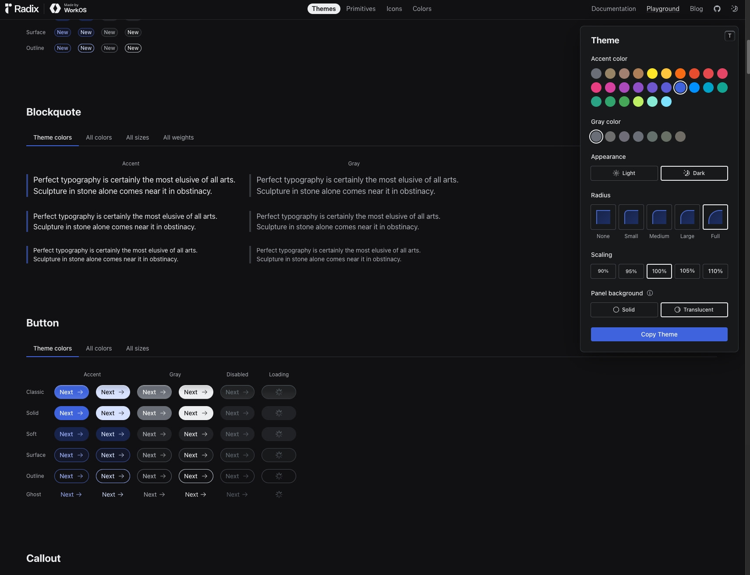Viewport: 750px width, 575px height.
Task: Switch Button section to All colors tab
Action: 99,348
